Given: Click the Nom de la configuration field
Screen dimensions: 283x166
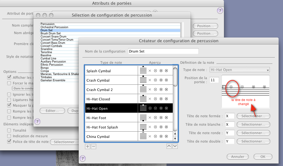Looking at the screenshot, I should tap(163, 51).
